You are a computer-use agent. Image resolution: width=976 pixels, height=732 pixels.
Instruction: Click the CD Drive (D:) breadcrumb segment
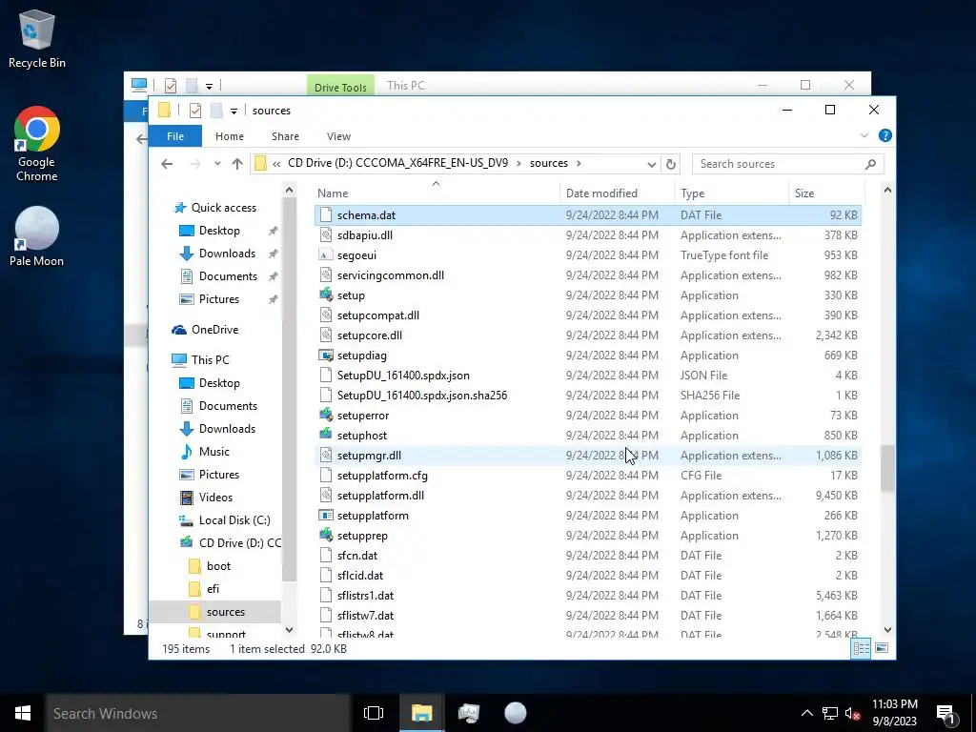[x=397, y=163]
